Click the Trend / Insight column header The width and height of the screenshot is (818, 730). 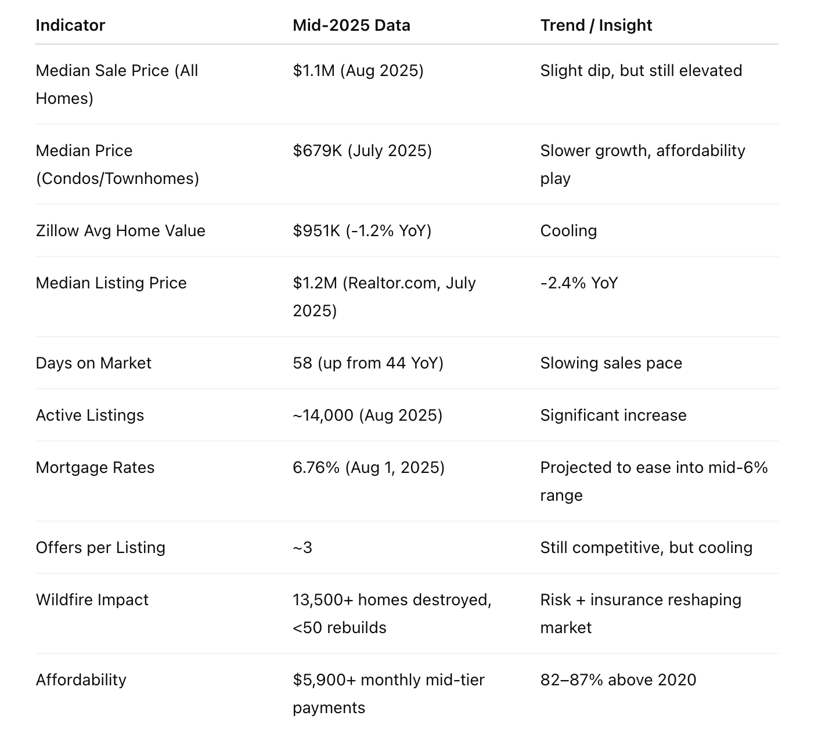pyautogui.click(x=596, y=26)
